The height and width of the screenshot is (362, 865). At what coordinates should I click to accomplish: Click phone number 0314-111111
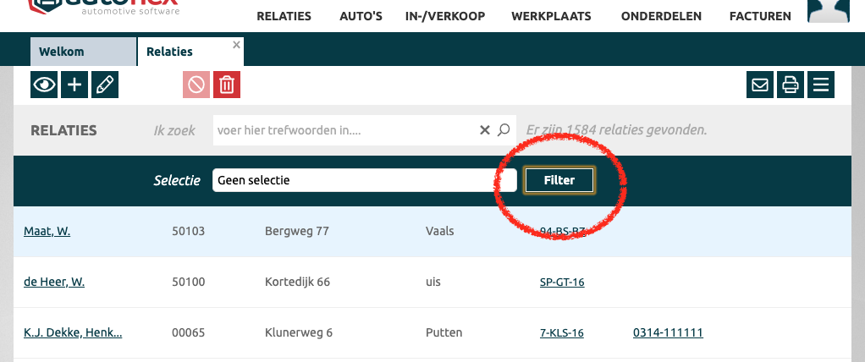pyautogui.click(x=668, y=332)
